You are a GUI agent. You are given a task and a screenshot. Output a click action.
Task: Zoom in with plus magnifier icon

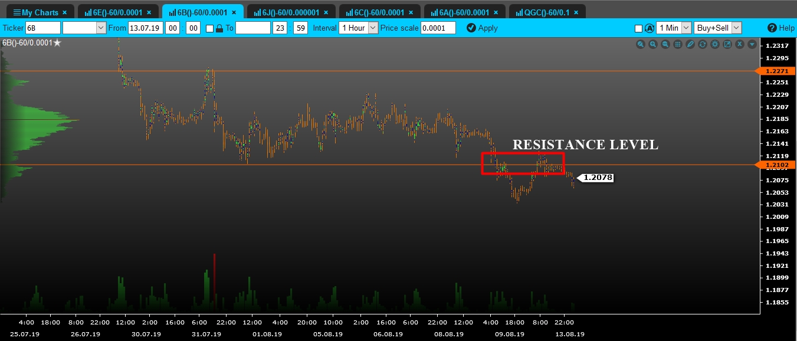tap(653, 44)
